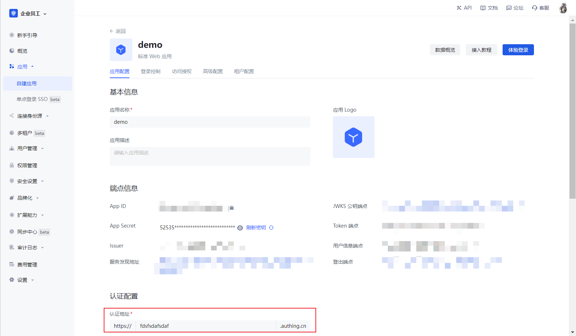Click the refresh secret circular arrow icon

(271, 228)
